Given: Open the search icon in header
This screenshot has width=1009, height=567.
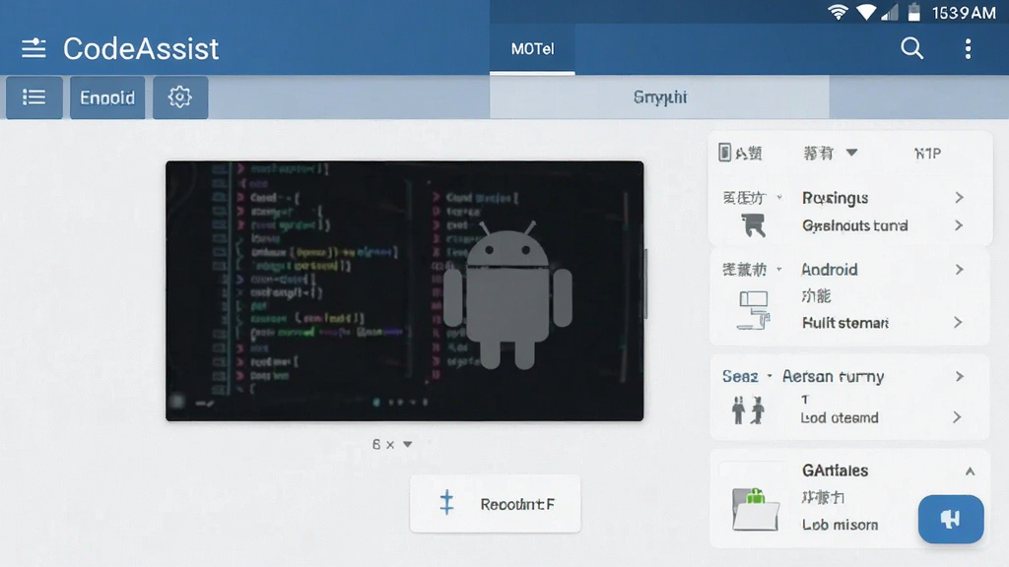Looking at the screenshot, I should tap(911, 48).
